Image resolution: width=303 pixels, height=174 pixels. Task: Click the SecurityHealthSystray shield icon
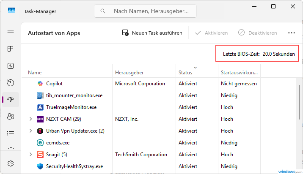[40, 166]
